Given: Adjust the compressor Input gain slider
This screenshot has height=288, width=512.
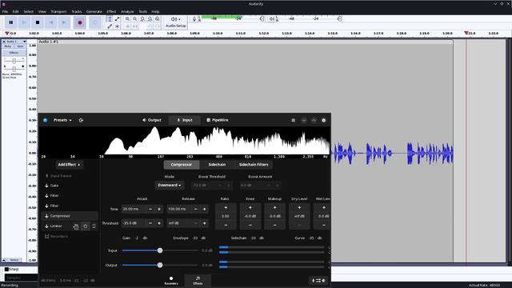Looking at the screenshot, I should click(x=160, y=250).
